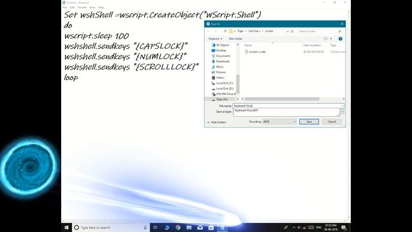Open Chrome from the taskbar

[178, 227]
